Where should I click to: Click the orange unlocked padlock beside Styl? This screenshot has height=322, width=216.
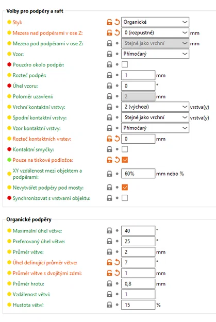tap(109, 22)
